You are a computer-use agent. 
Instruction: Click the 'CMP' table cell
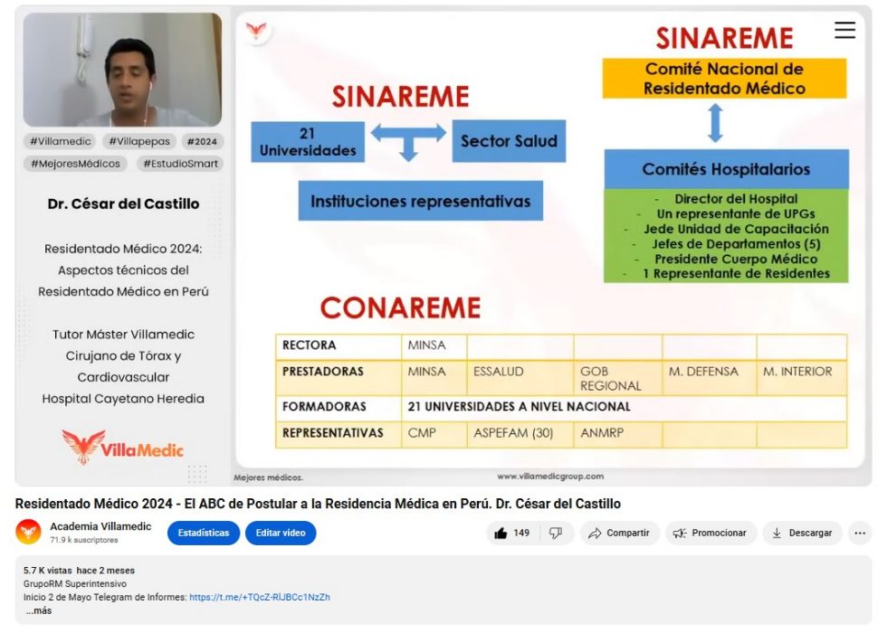click(434, 434)
